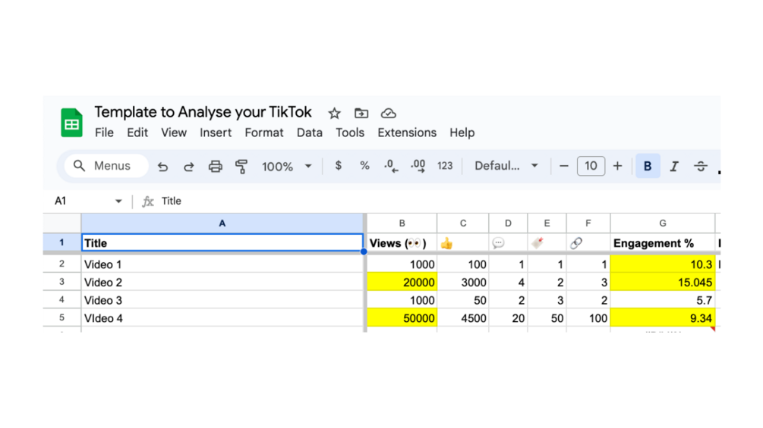
Task: Select yellow cell with 20000 views
Action: point(402,283)
